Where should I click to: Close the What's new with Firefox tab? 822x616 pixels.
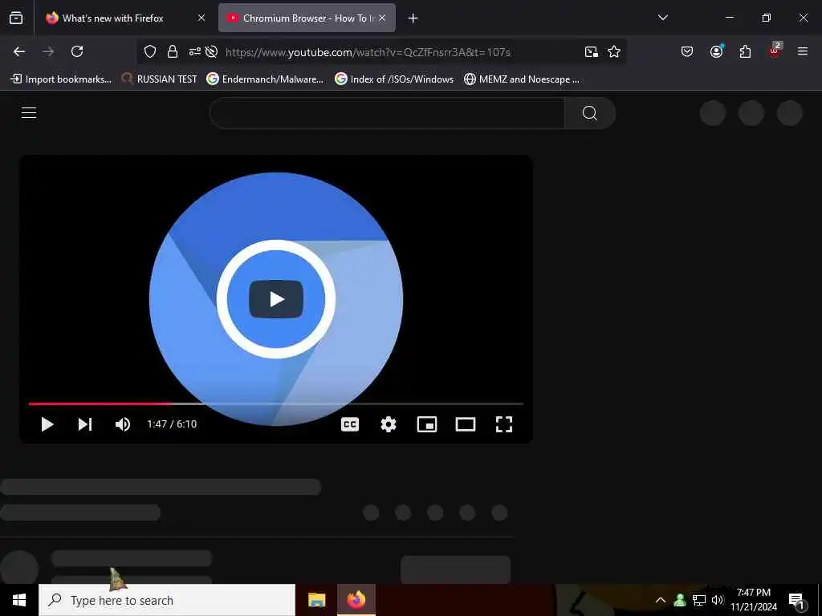click(x=201, y=18)
